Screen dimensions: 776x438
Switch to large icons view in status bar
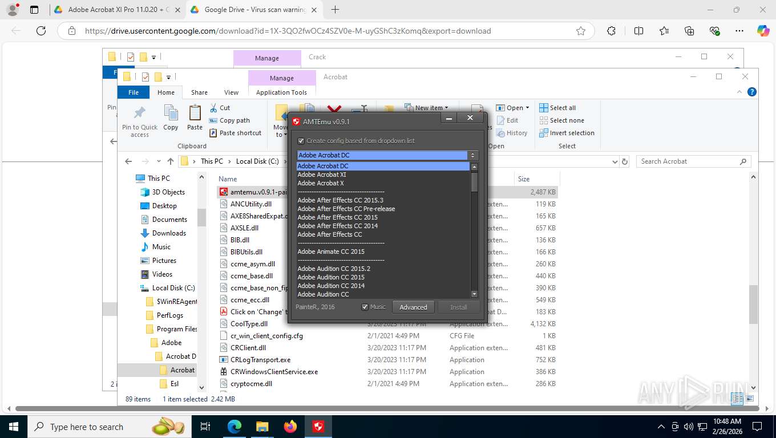pos(750,399)
